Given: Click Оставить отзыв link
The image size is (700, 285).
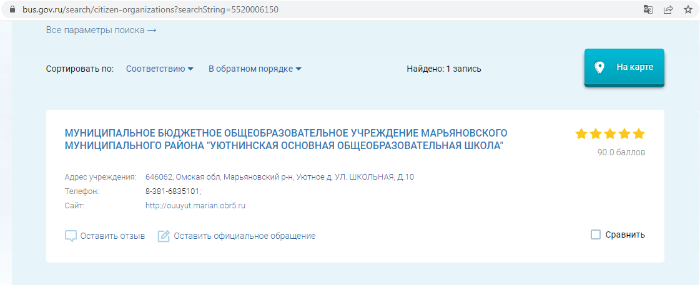Looking at the screenshot, I should 112,236.
